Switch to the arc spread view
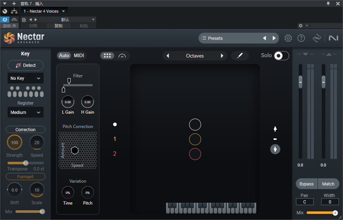Screen dimensions: 343x220 [x=122, y=56]
